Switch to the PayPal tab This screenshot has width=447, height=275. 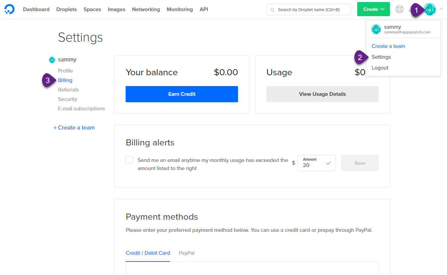point(186,253)
